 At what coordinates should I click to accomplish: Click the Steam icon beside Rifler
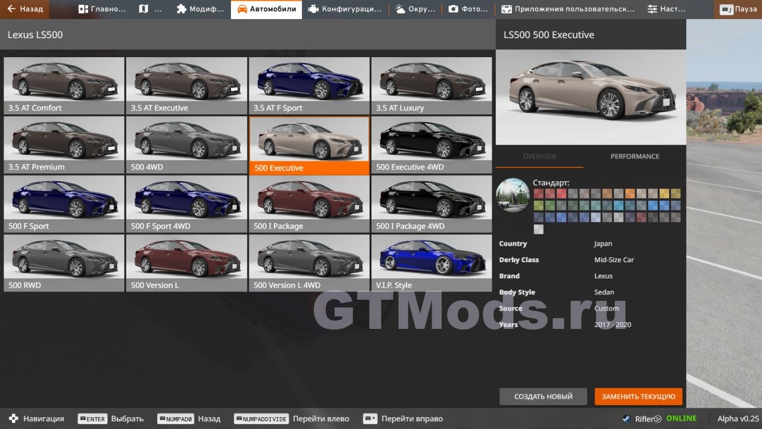tap(626, 418)
